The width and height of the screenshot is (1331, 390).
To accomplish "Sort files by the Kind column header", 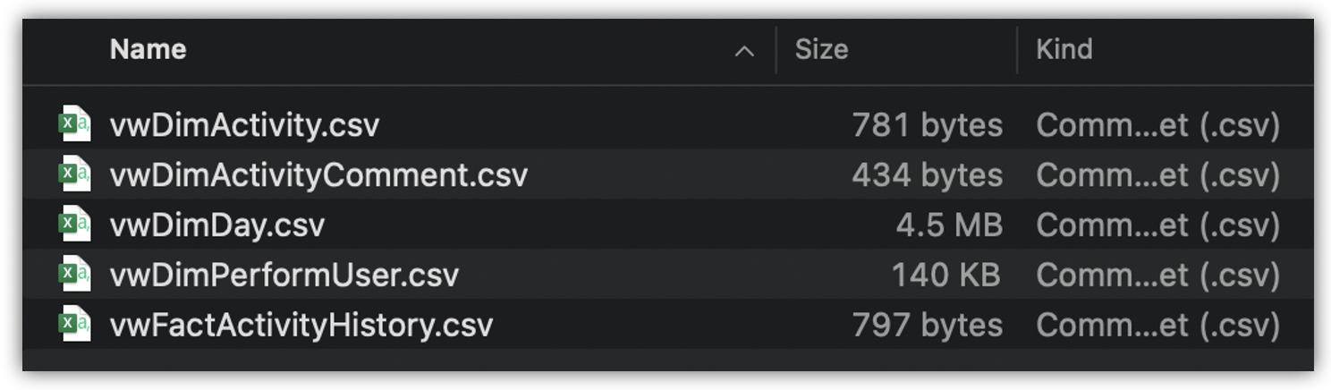I will (x=1064, y=49).
